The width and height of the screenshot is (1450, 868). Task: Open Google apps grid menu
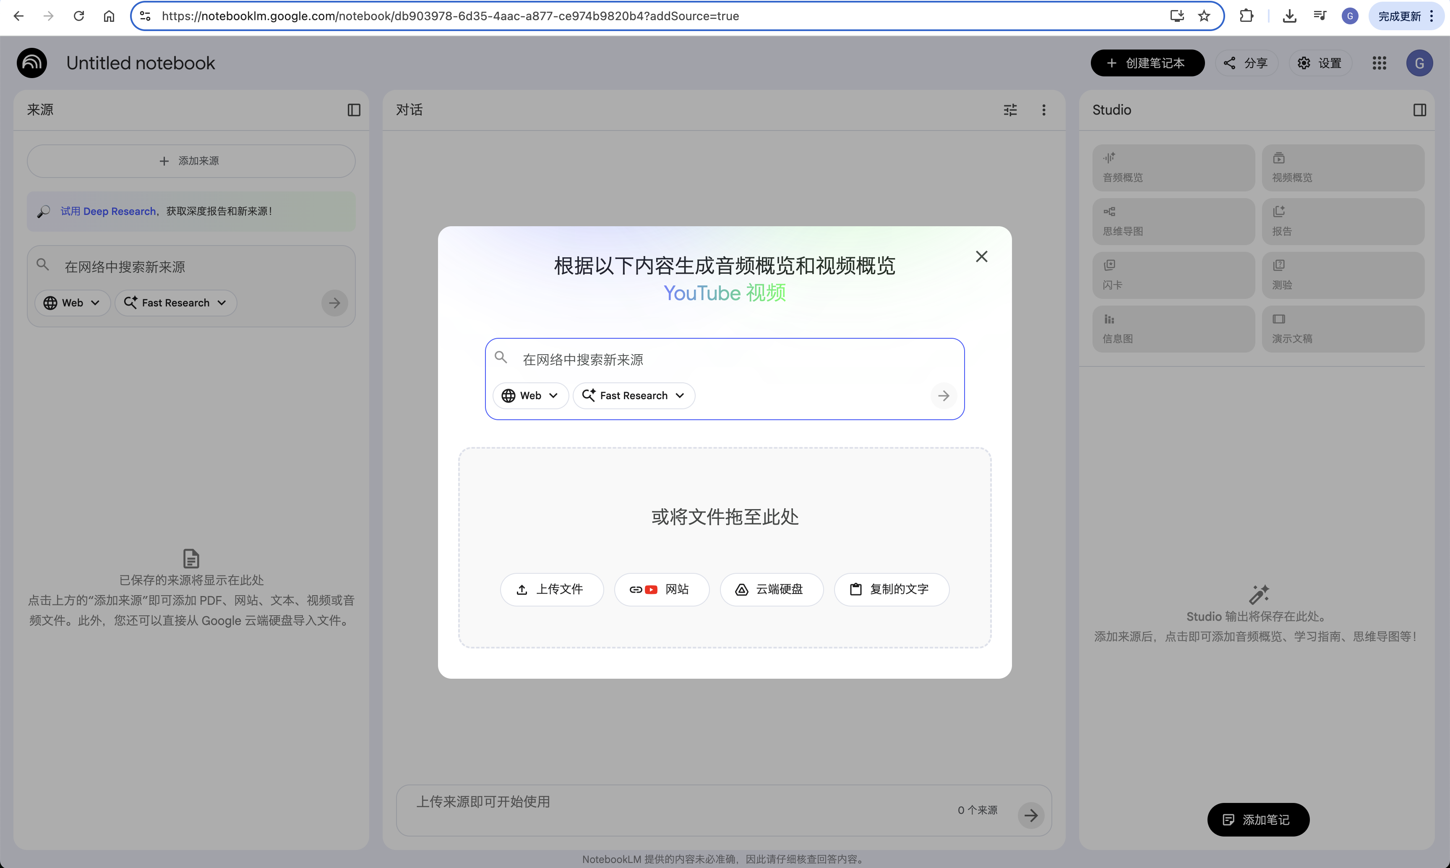click(x=1379, y=63)
